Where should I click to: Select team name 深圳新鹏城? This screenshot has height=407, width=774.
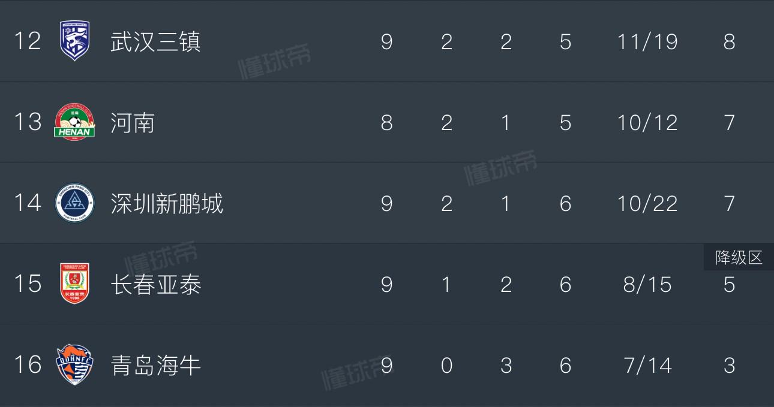pos(167,204)
